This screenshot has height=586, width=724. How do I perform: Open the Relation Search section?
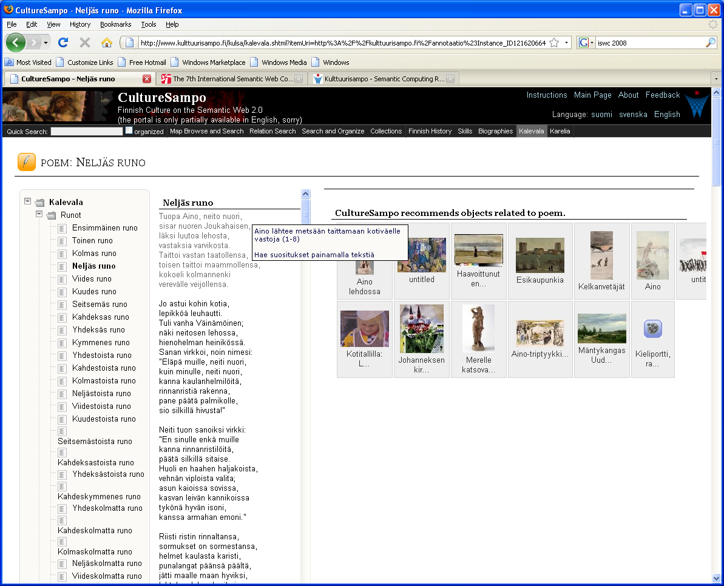pos(272,131)
